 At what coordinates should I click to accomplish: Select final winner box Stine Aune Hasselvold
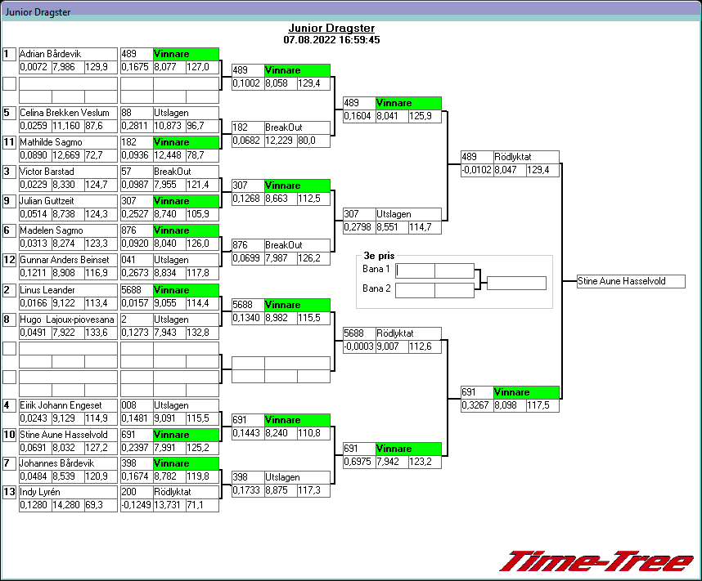click(x=631, y=281)
